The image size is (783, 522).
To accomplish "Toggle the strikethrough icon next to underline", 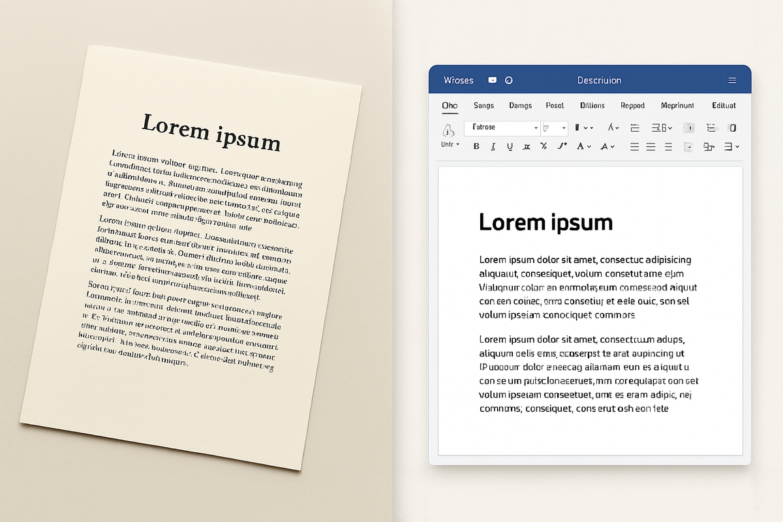I will tap(527, 146).
